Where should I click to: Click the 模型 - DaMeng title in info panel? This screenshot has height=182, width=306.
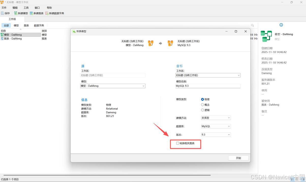tap(284, 34)
